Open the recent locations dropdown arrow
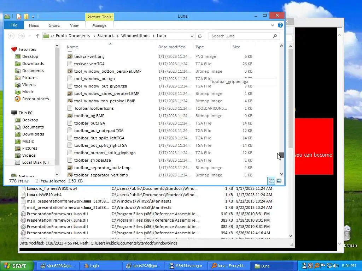 (30, 36)
